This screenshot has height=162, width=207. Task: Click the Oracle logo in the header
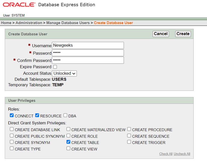click(19, 5)
